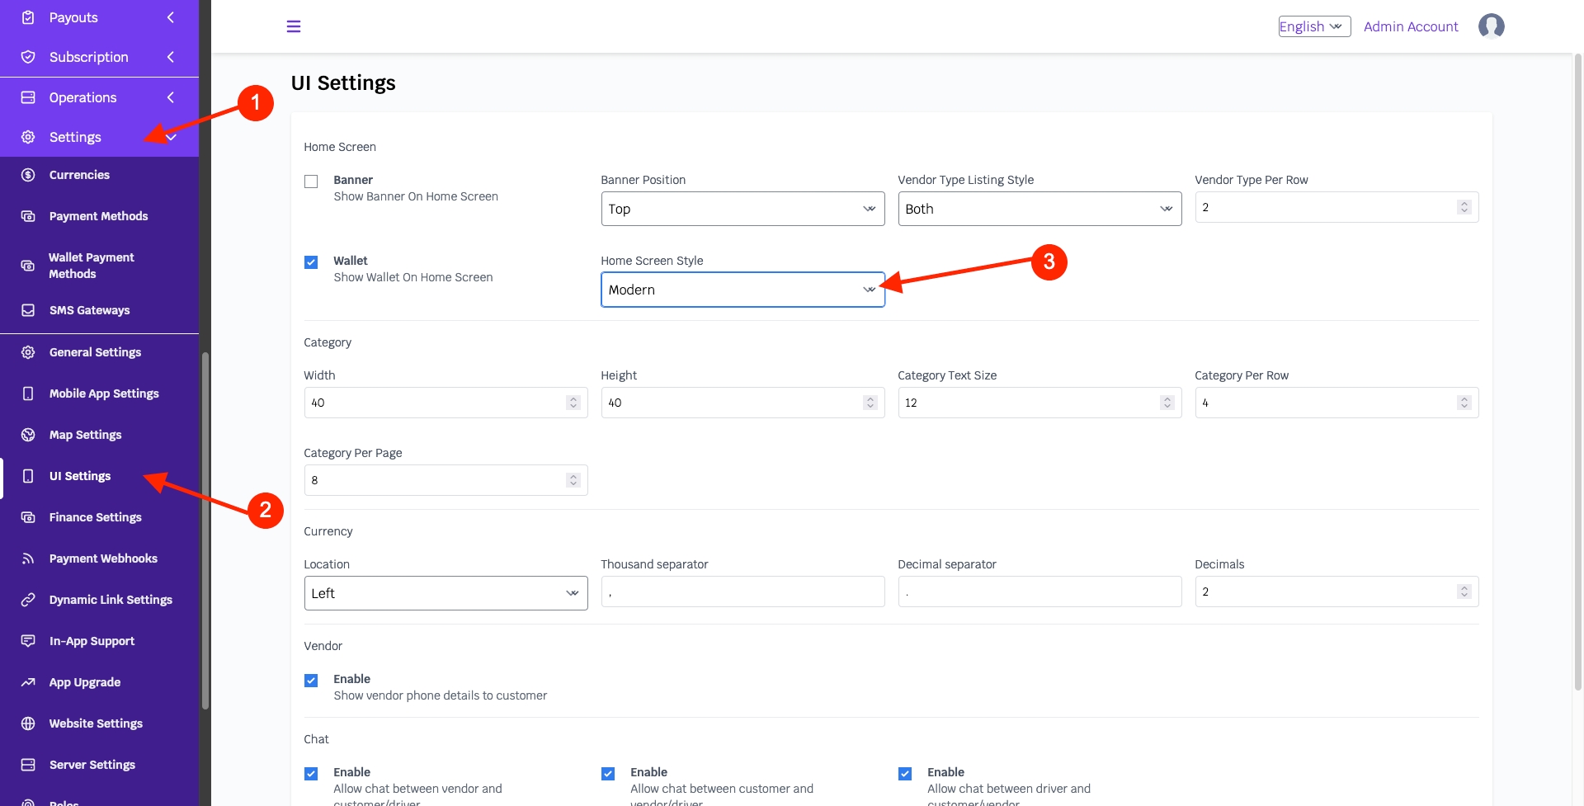Screen dimensions: 1584x806
Task: Disable showing vendor phone details checkbox
Action: point(311,681)
